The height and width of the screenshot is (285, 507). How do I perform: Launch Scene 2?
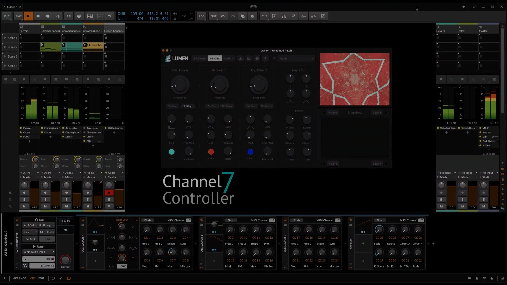pos(5,47)
